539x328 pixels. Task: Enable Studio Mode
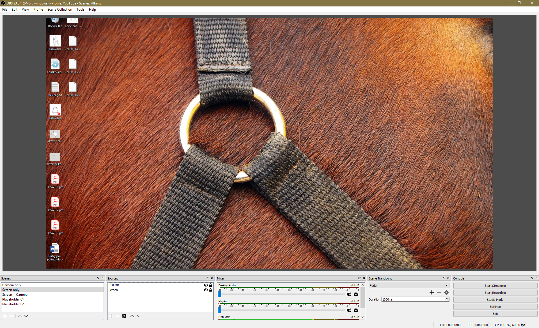[495, 300]
